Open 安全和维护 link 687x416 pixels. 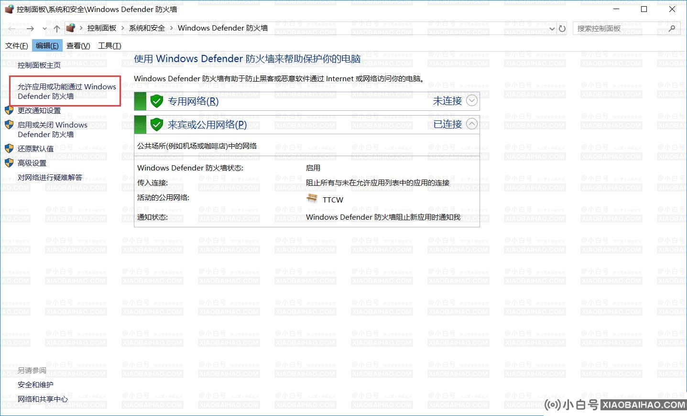point(35,384)
